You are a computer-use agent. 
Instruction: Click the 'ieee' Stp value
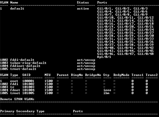click(107, 90)
